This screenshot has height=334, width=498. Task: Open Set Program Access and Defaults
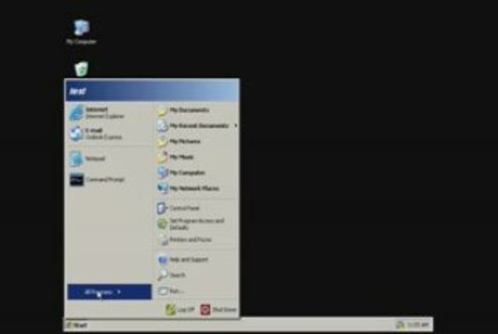point(197,224)
